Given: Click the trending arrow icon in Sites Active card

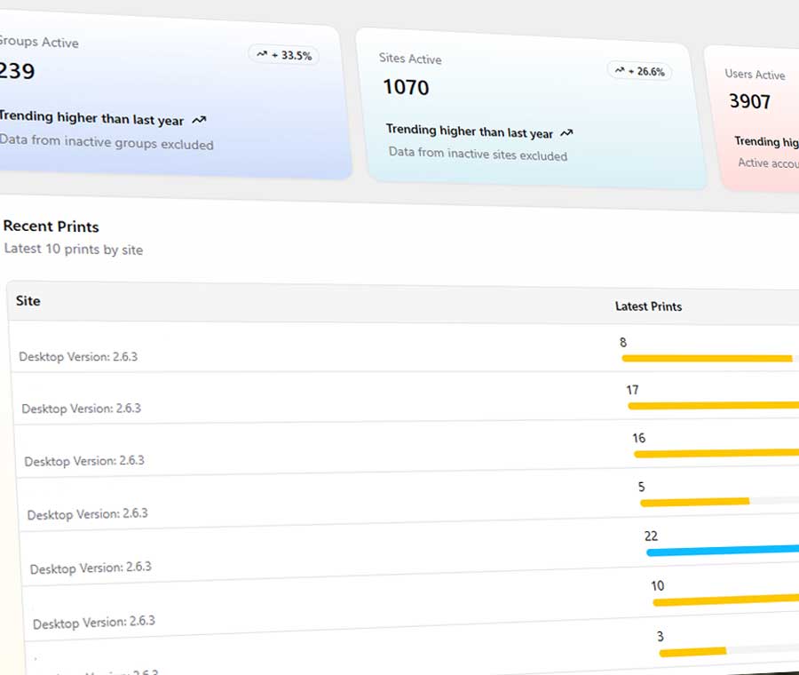Looking at the screenshot, I should click(x=566, y=133).
